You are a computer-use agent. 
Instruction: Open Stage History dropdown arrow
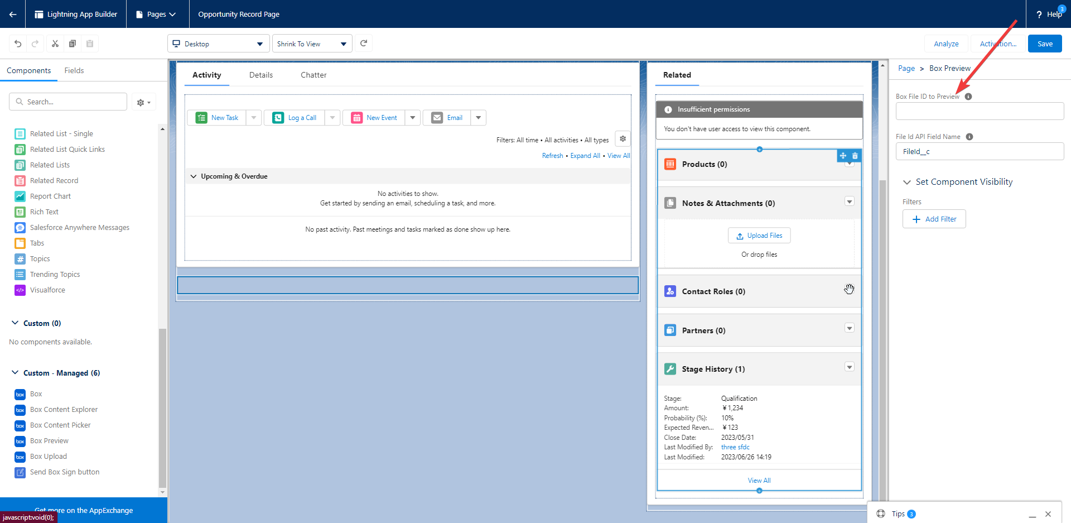click(x=850, y=367)
